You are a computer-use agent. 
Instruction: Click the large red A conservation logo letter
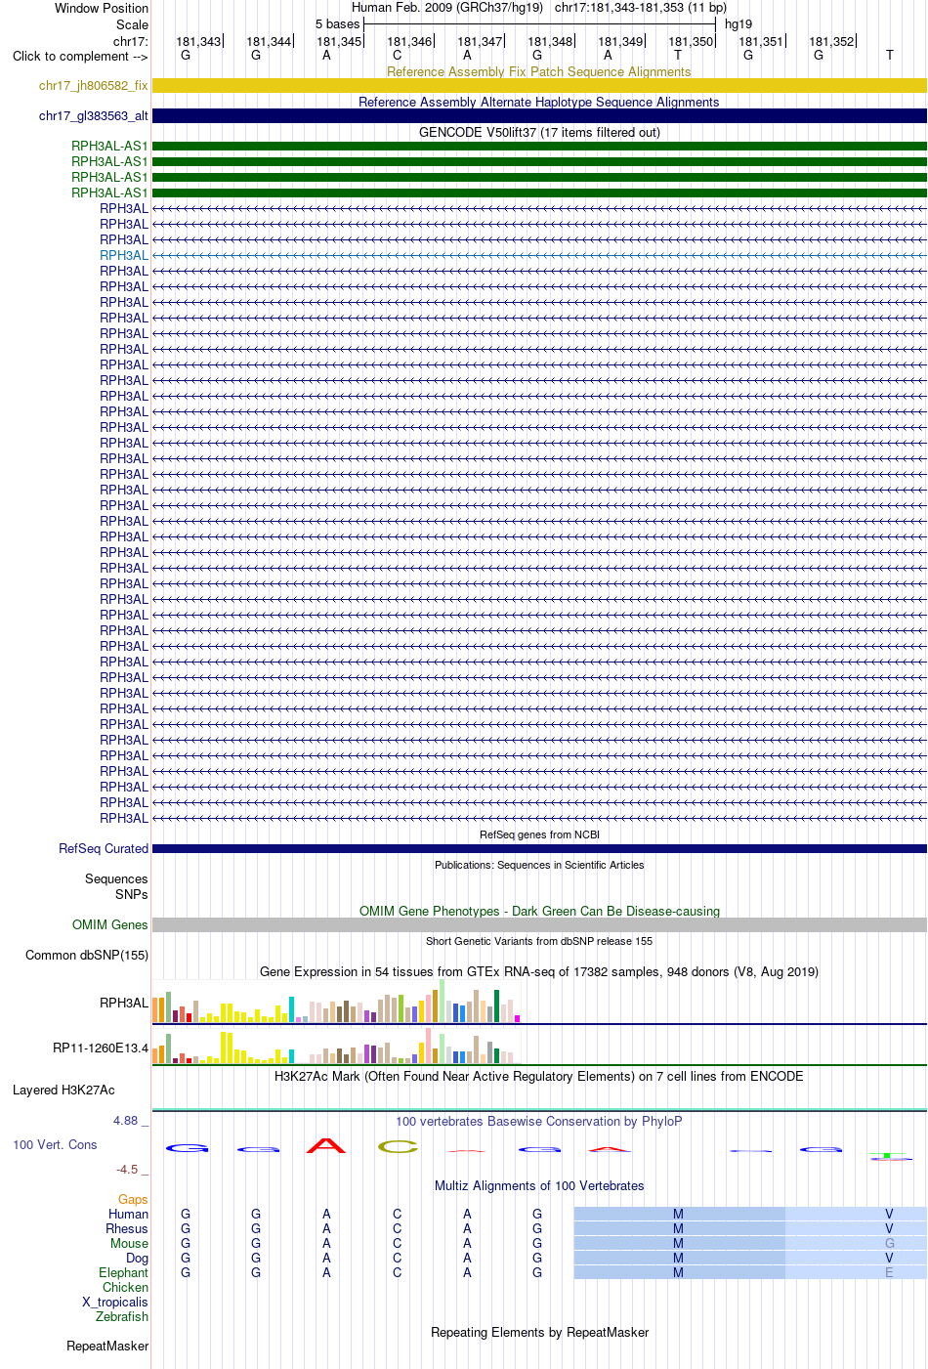[x=326, y=1145]
